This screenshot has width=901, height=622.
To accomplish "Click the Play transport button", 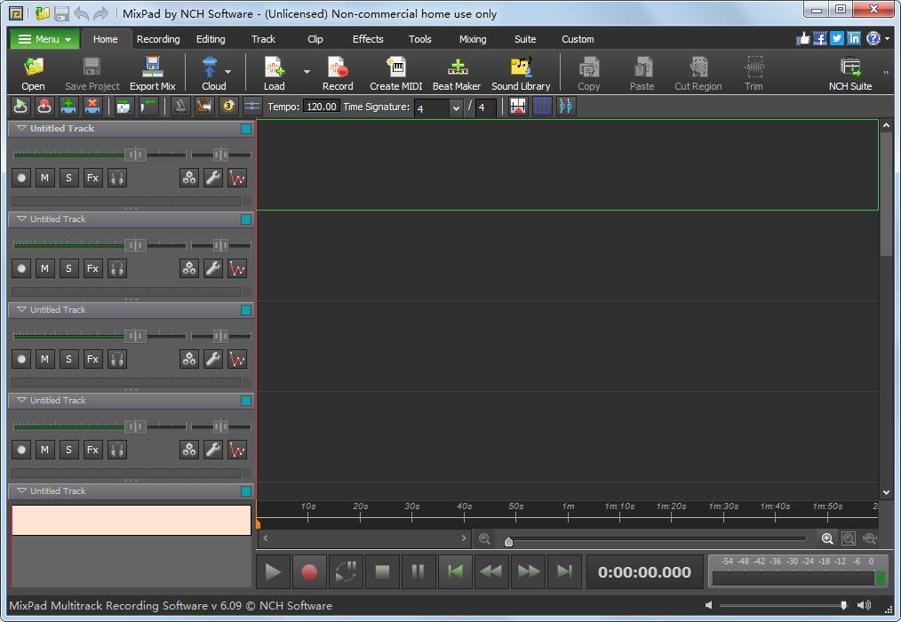I will pyautogui.click(x=274, y=572).
